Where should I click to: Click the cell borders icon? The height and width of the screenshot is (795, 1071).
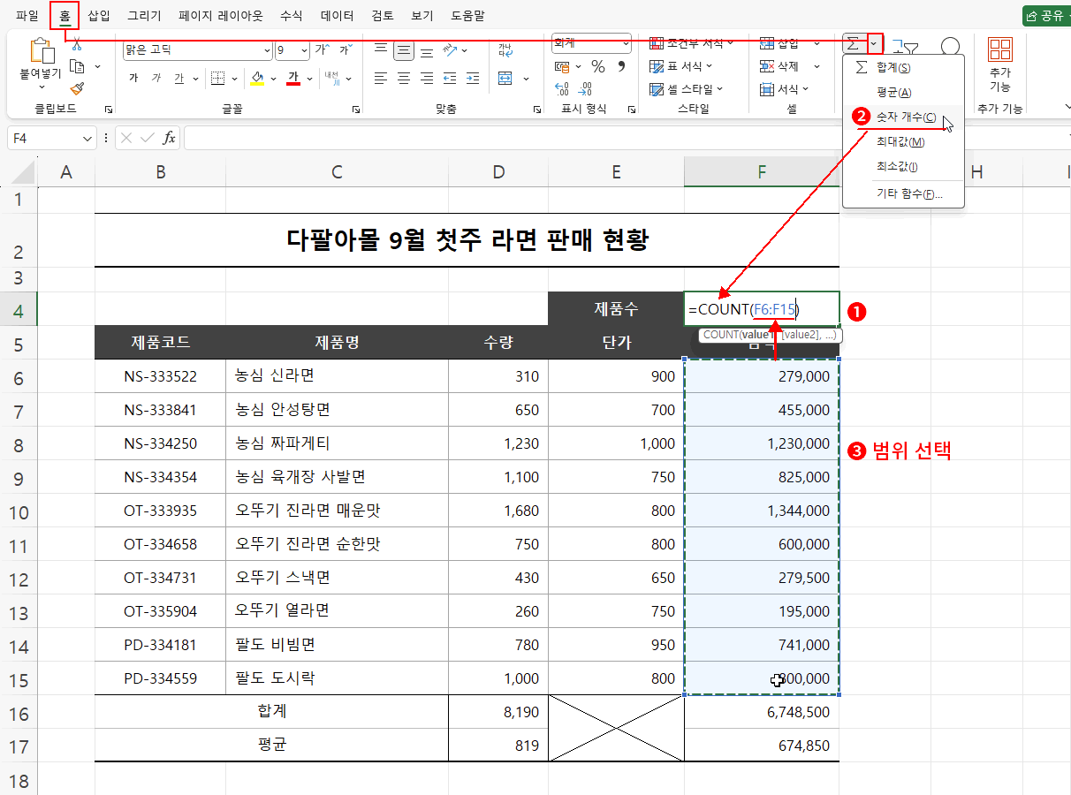tap(217, 79)
